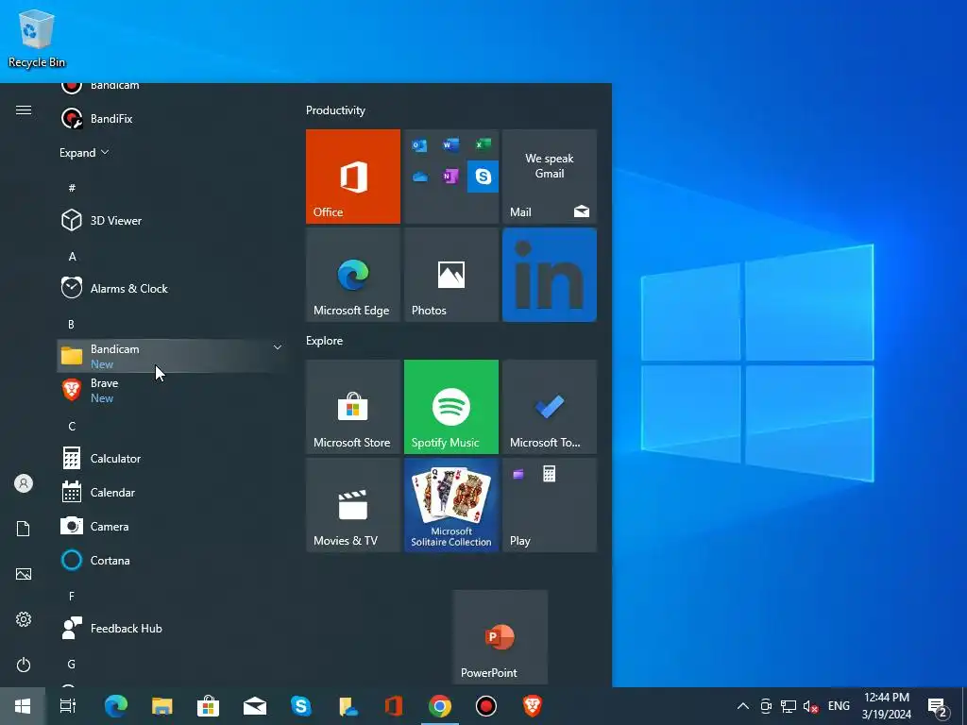The image size is (967, 725).
Task: Open the Play folder tile
Action: coord(550,505)
